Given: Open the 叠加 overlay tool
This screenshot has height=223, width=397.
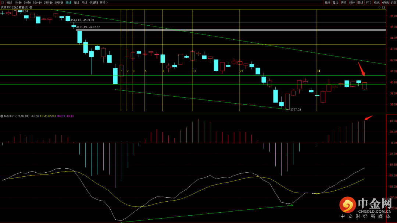Looking at the screenshot, I should click(x=336, y=3).
